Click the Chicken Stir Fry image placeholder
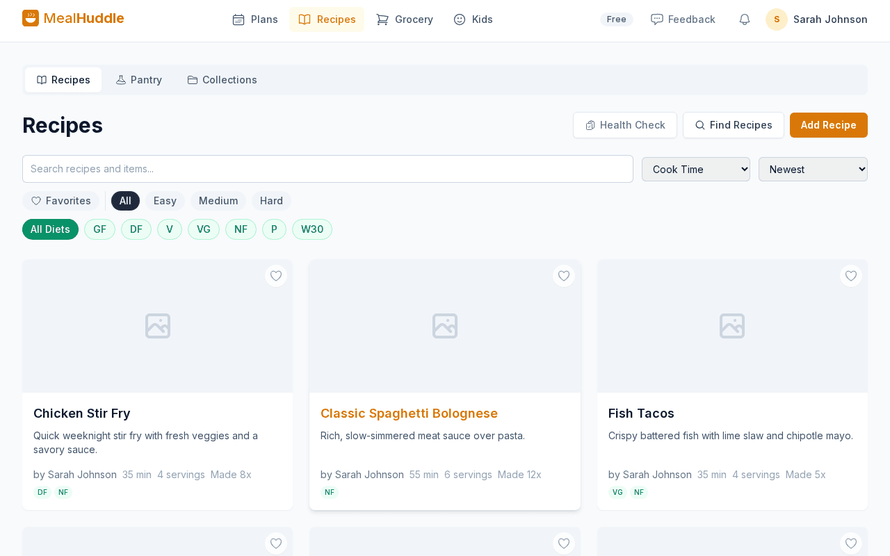 pyautogui.click(x=158, y=326)
